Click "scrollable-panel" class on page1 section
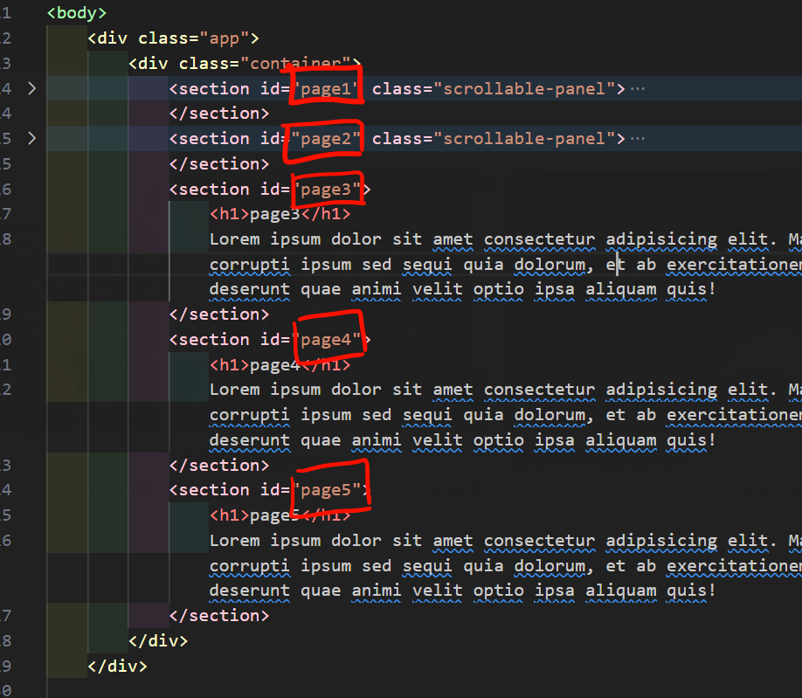Screen dimensions: 802x698 pos(524,89)
